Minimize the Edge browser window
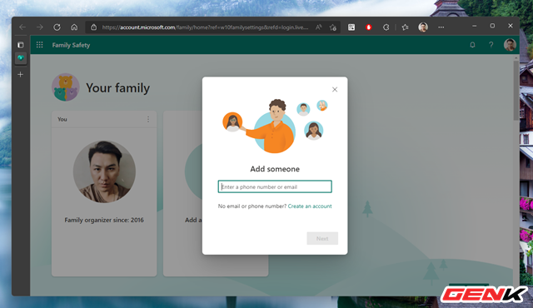Screen dimensions: 533x308 (474, 26)
